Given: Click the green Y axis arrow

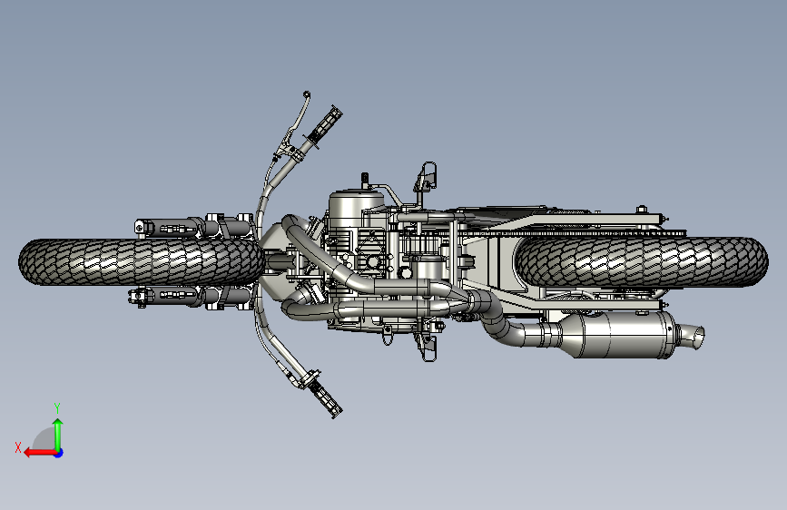Looking at the screenshot, I should [x=58, y=435].
